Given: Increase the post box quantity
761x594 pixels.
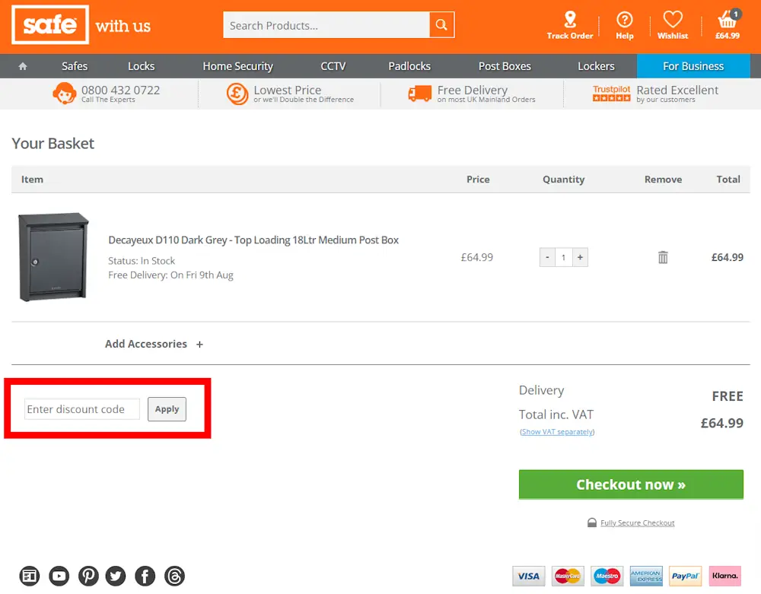Looking at the screenshot, I should coord(580,258).
